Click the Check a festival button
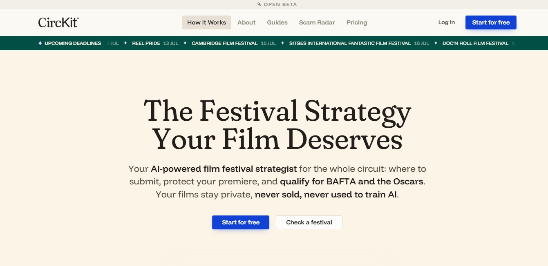Screen dimensions: 548x266 (309, 222)
